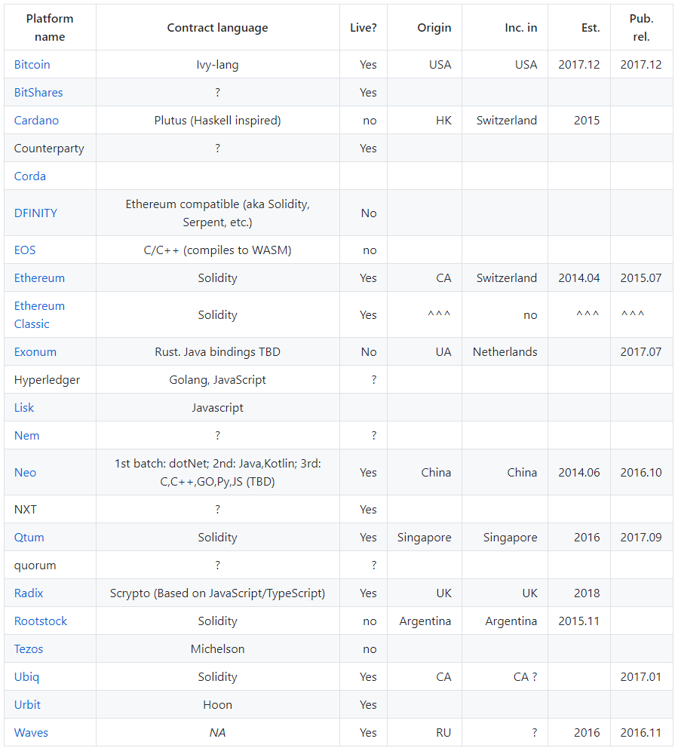This screenshot has width=678, height=751.
Task: Open the Cardano platform link
Action: click(36, 121)
